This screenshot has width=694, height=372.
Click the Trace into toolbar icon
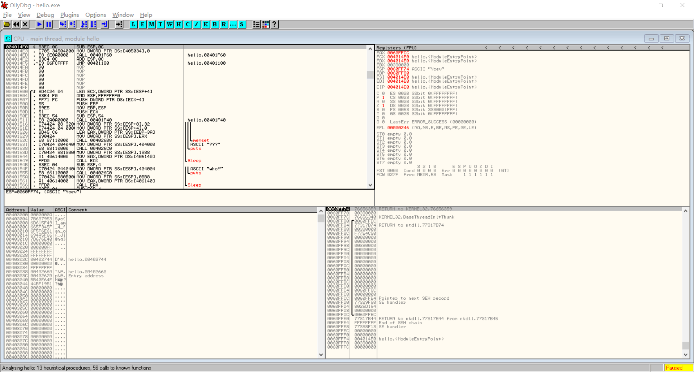point(84,24)
